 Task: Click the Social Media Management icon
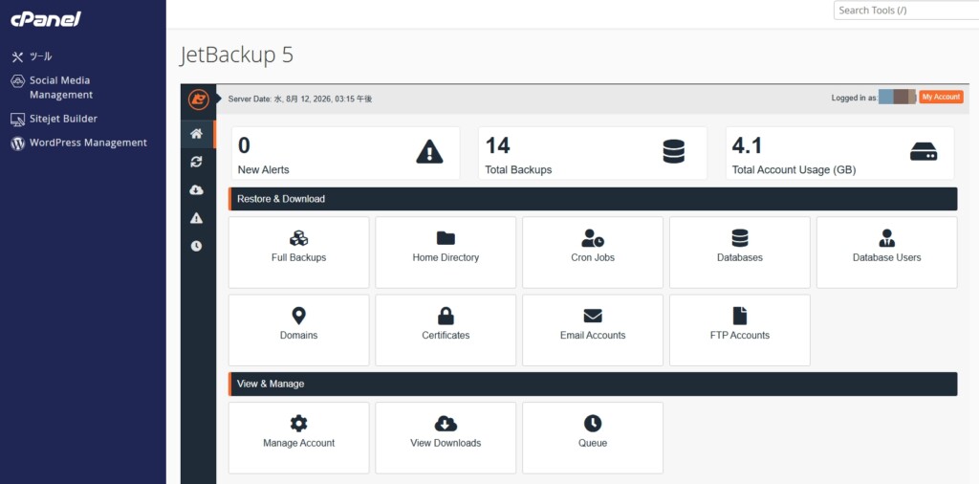tap(17, 81)
